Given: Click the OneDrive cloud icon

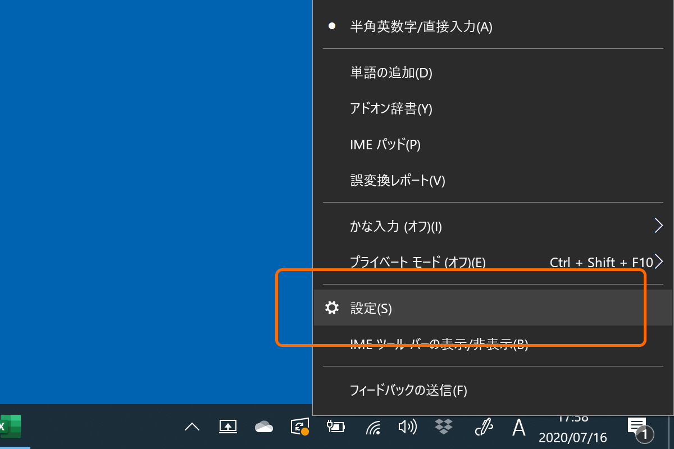Looking at the screenshot, I should coord(263,427).
